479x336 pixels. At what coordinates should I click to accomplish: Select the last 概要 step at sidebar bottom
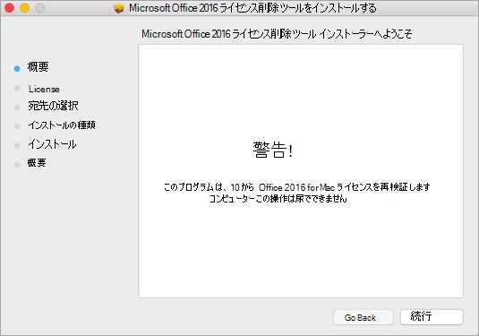(x=37, y=163)
